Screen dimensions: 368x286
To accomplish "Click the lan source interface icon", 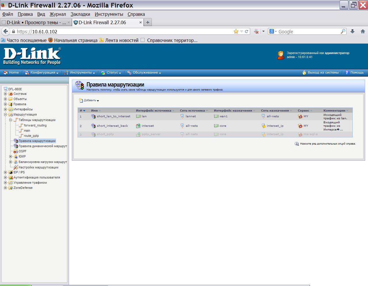I will (138, 116).
